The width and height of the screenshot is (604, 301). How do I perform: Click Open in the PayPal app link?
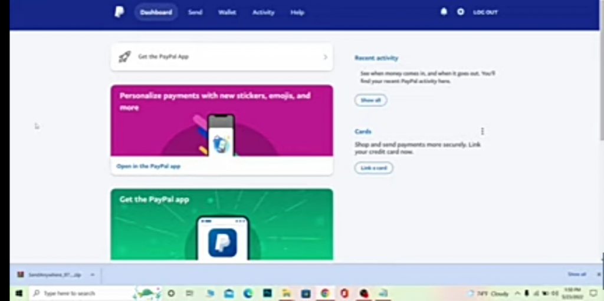pyautogui.click(x=148, y=166)
